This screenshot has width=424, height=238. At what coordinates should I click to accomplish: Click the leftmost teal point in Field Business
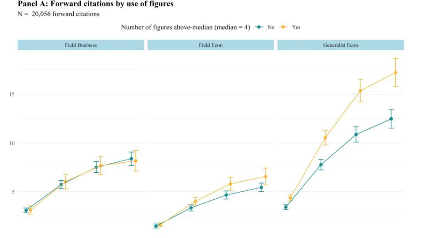(26, 210)
